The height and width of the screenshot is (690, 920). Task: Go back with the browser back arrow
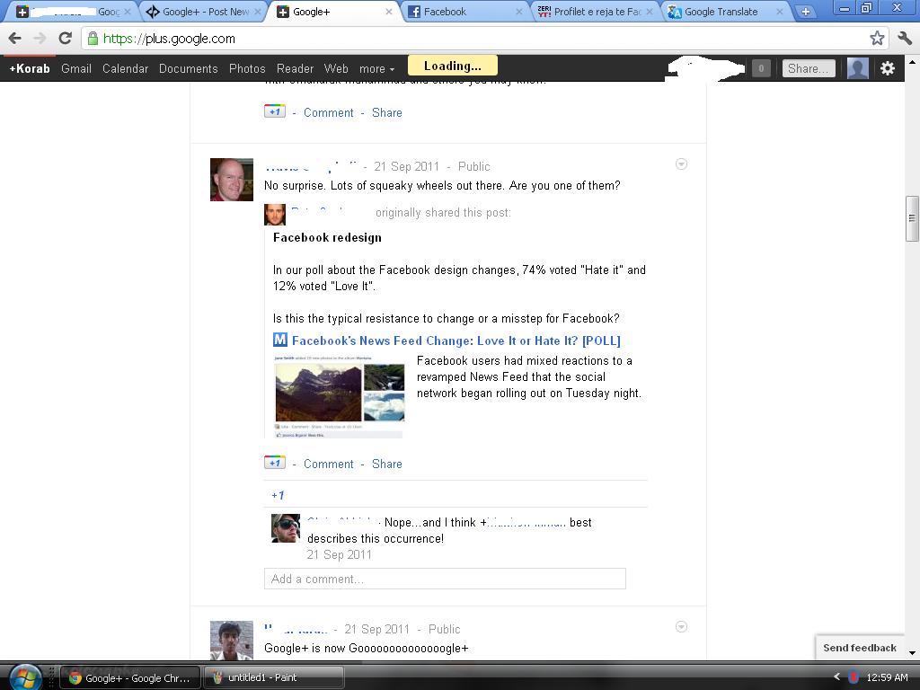pyautogui.click(x=14, y=39)
